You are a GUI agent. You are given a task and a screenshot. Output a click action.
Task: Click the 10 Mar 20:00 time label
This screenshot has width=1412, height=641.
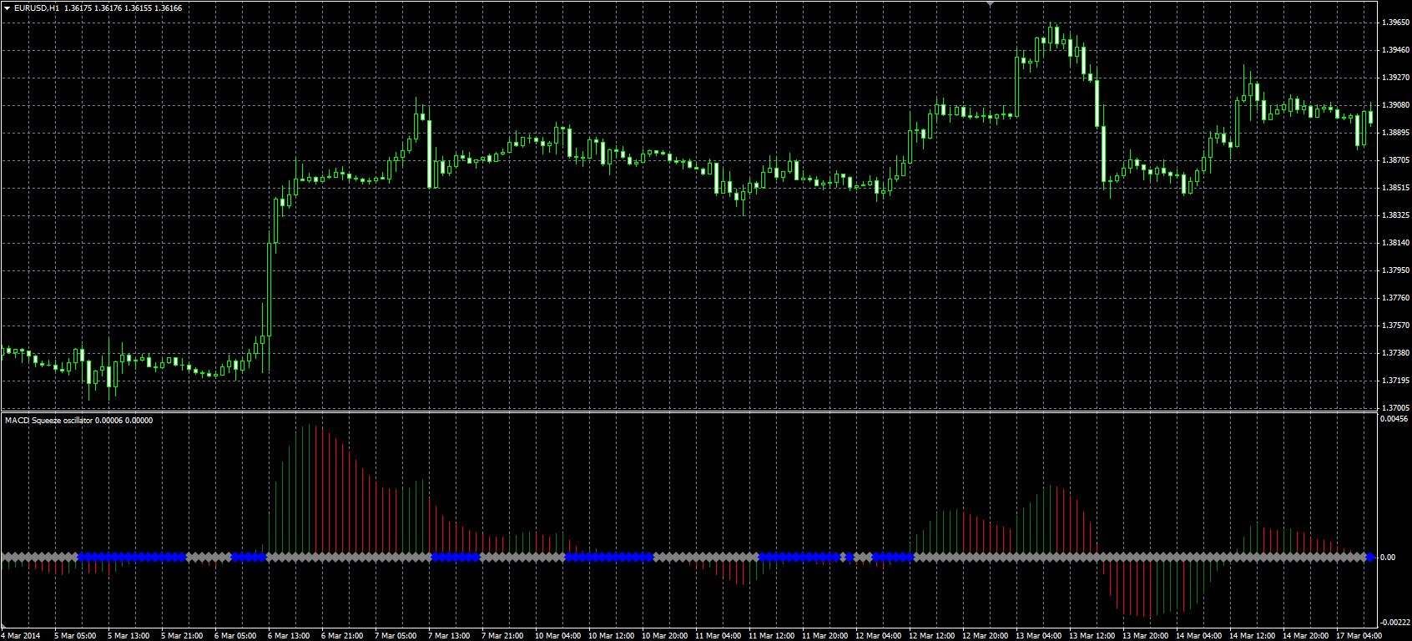pos(665,636)
